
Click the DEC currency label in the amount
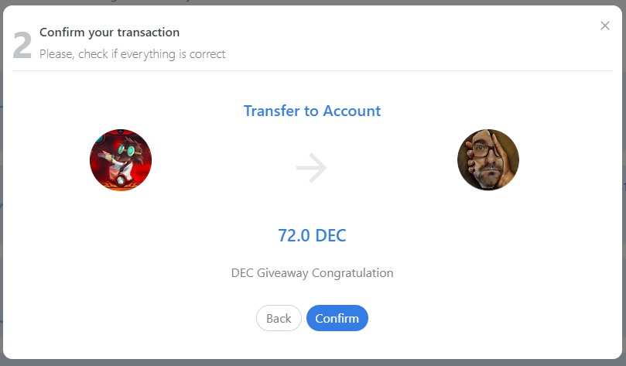(330, 235)
